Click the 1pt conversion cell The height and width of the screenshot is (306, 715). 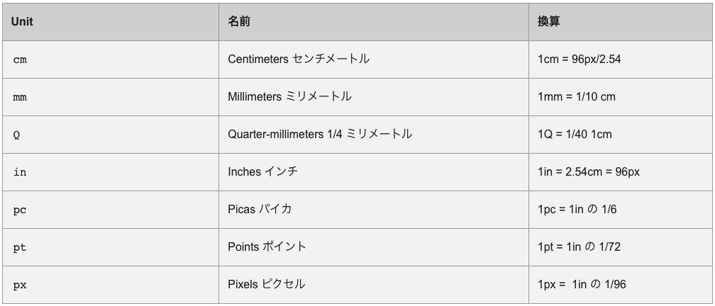tap(620, 247)
